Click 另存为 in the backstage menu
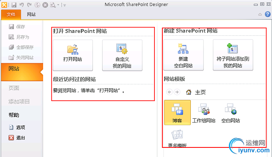The width and height of the screenshot is (272, 157). pos(19,37)
